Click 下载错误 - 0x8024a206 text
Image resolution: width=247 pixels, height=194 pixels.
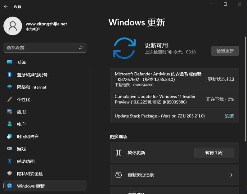[x=134, y=85]
